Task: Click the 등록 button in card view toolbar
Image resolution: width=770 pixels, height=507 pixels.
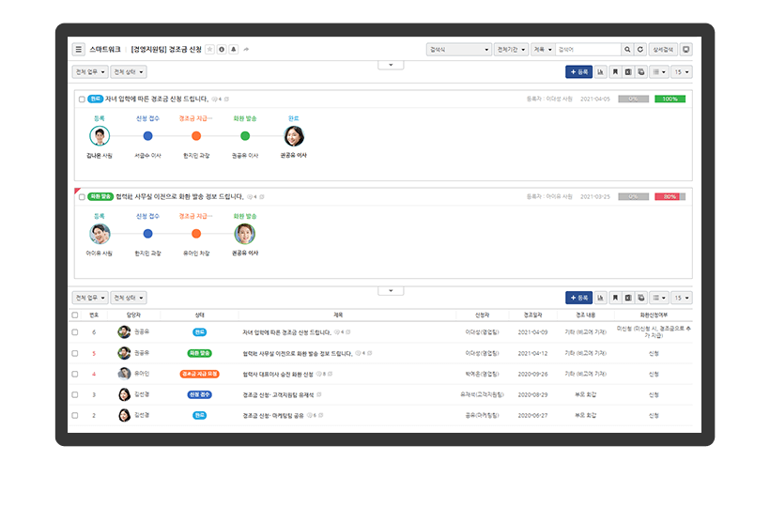Action: [579, 71]
